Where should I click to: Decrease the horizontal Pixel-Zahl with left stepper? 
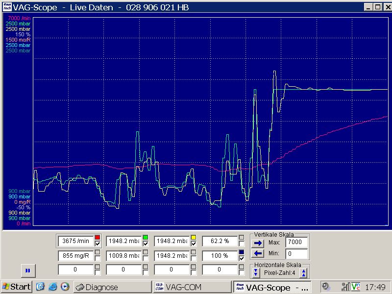coord(256,273)
